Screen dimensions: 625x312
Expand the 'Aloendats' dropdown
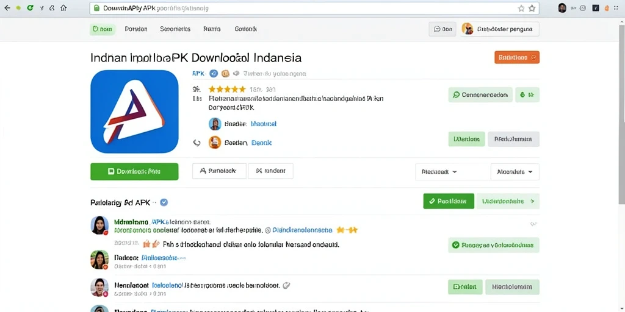(x=515, y=172)
